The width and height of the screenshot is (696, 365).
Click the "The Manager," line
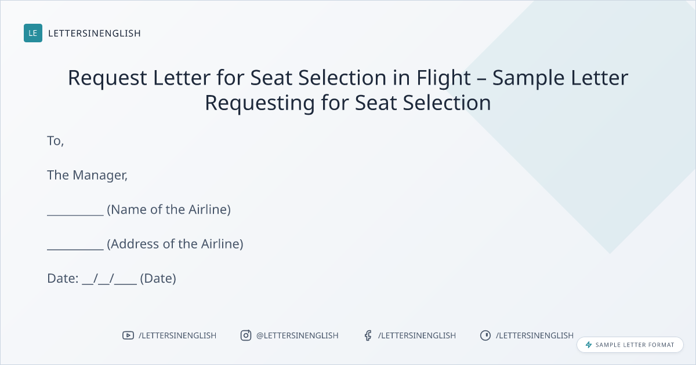[x=87, y=175]
